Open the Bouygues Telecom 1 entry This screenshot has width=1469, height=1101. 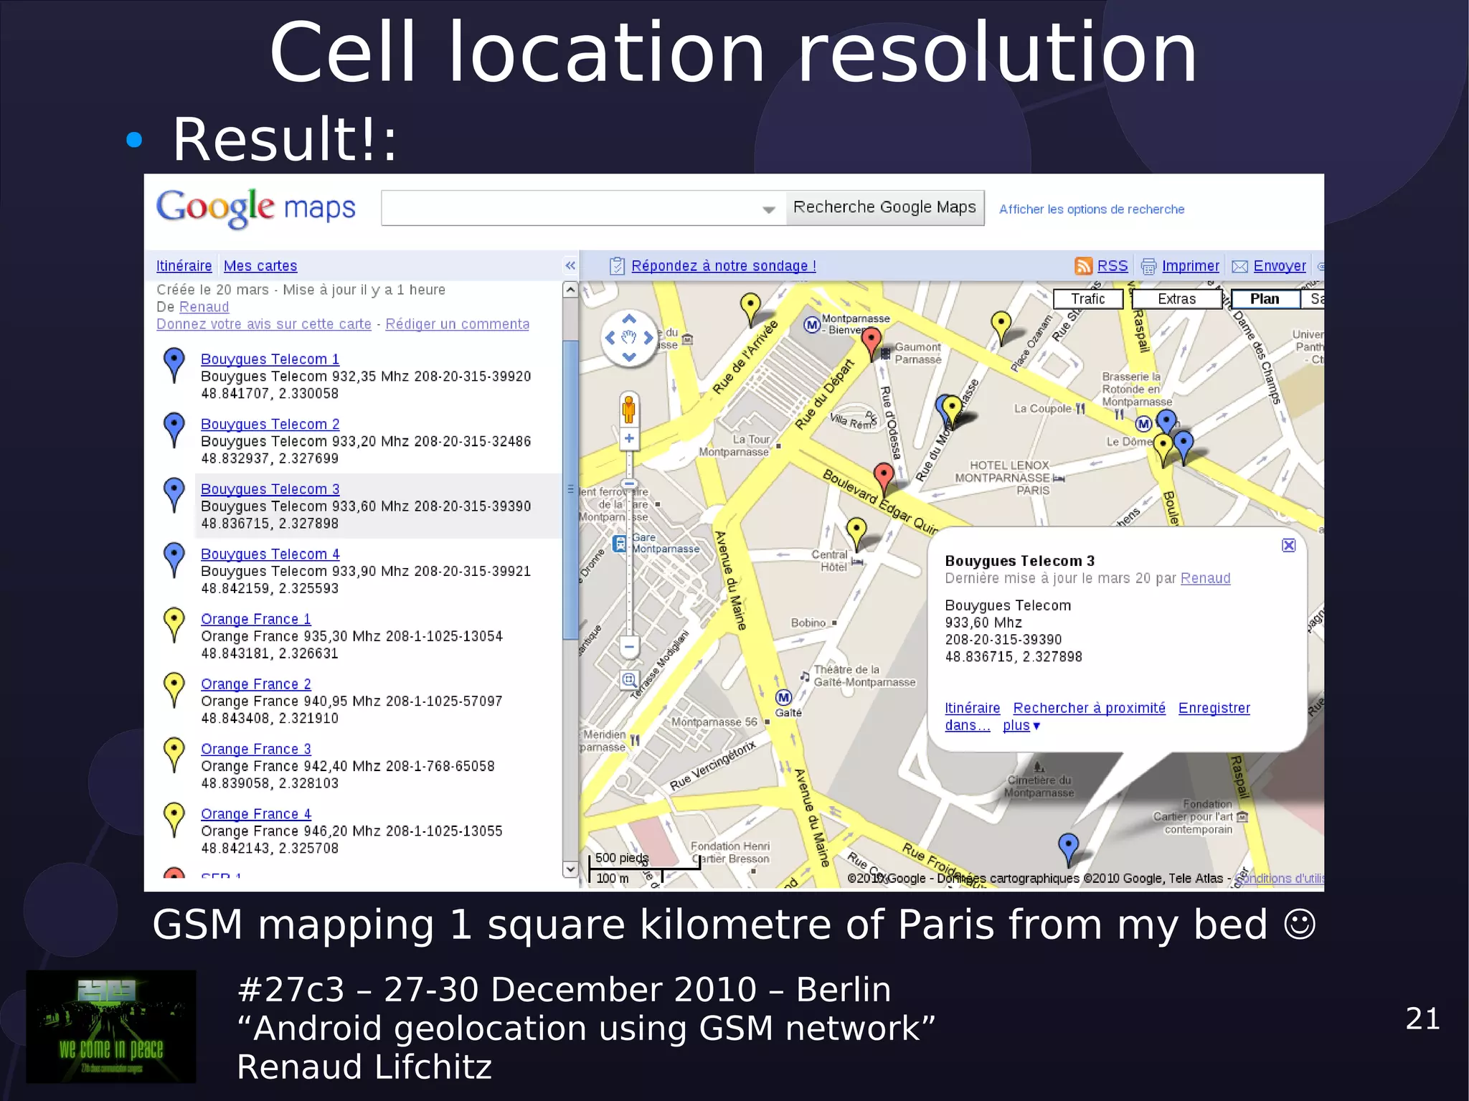tap(270, 359)
